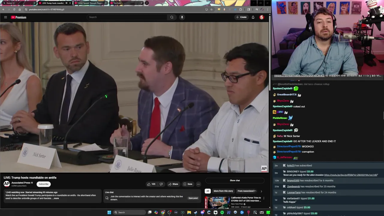
Task: Open the browser extensions puzzle icon
Action: 241,9
